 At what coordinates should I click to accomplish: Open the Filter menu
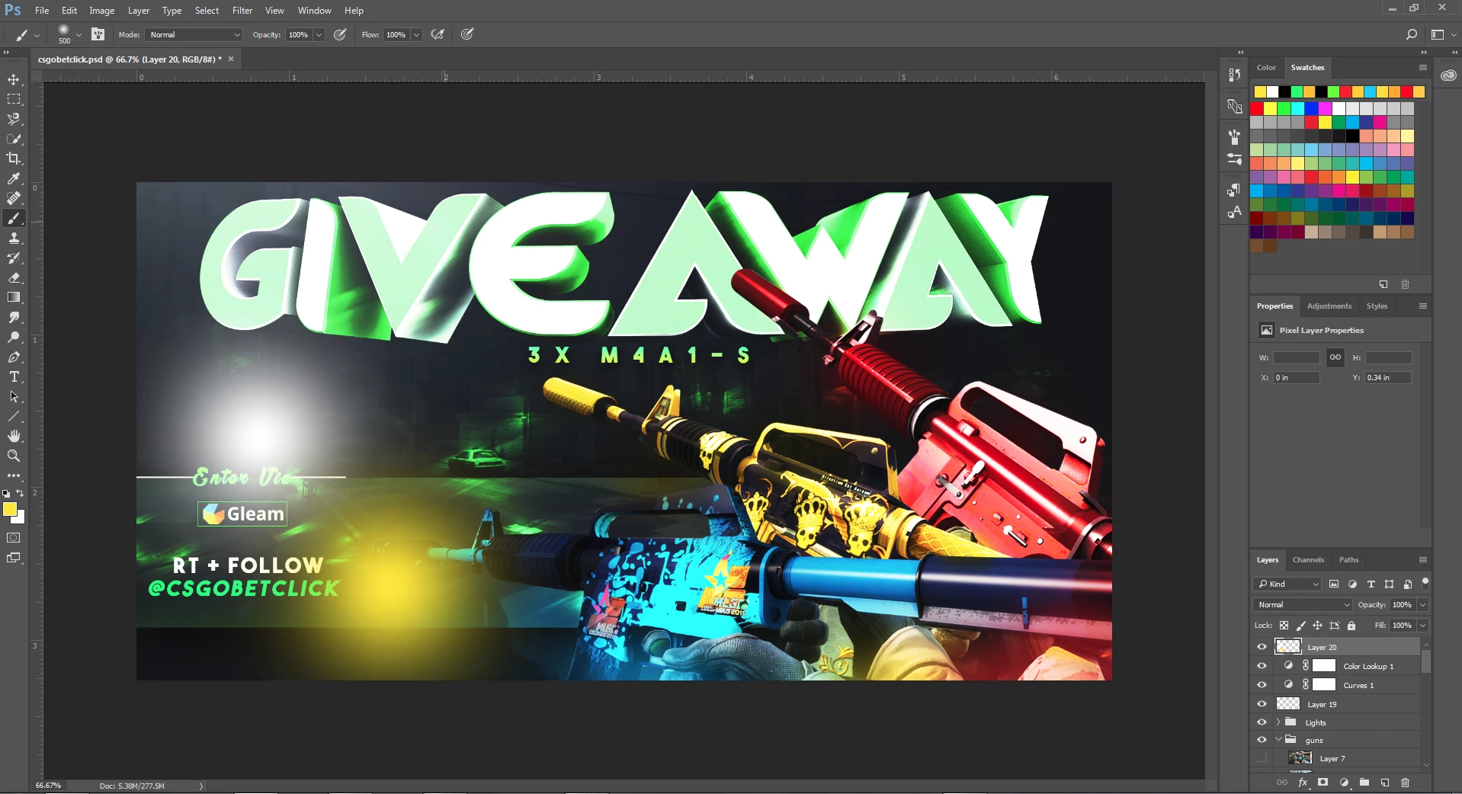(242, 11)
